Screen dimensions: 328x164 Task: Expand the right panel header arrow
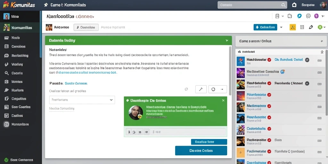[322, 41]
